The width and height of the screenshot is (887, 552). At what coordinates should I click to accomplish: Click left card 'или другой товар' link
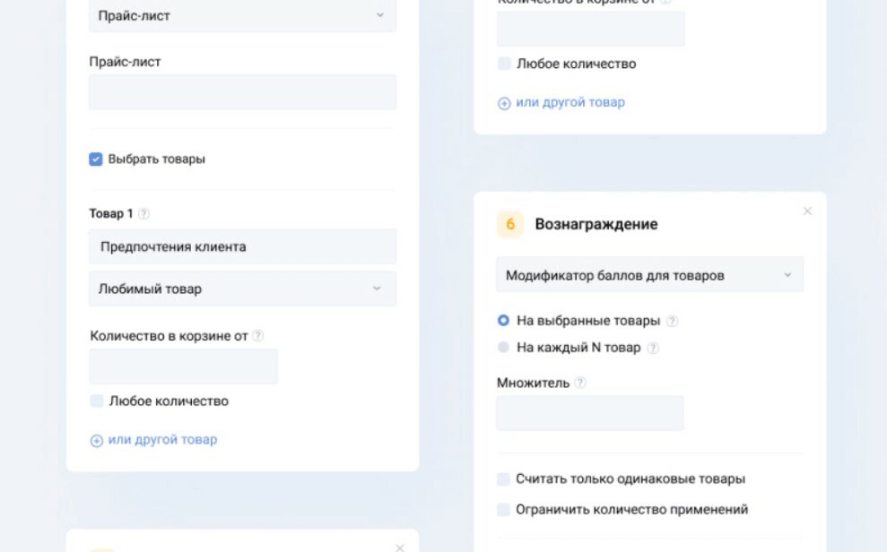pyautogui.click(x=162, y=440)
